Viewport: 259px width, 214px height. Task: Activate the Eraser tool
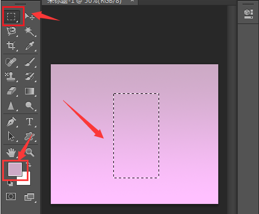(x=11, y=91)
